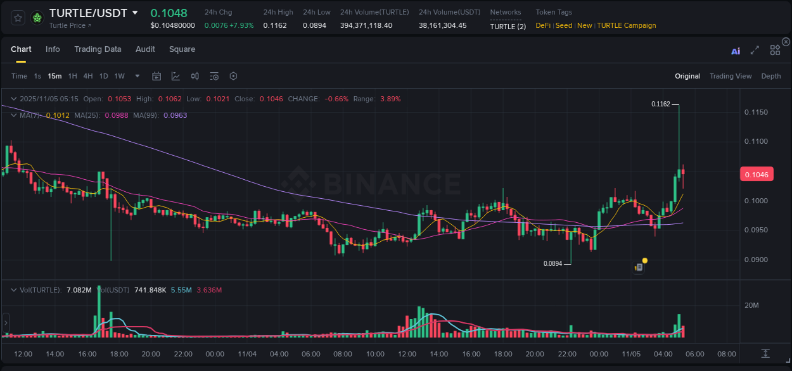This screenshot has width=792, height=371.
Task: Open the calendar date range picker
Action: 156,76
